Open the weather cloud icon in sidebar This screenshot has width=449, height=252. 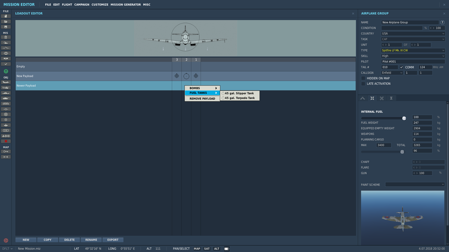[x=6, y=43]
